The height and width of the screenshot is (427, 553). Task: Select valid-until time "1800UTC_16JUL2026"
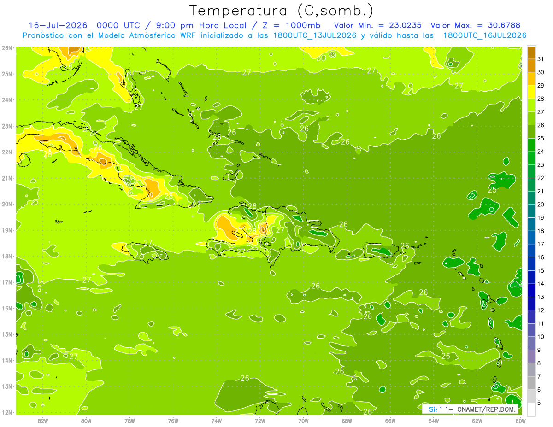(485, 35)
